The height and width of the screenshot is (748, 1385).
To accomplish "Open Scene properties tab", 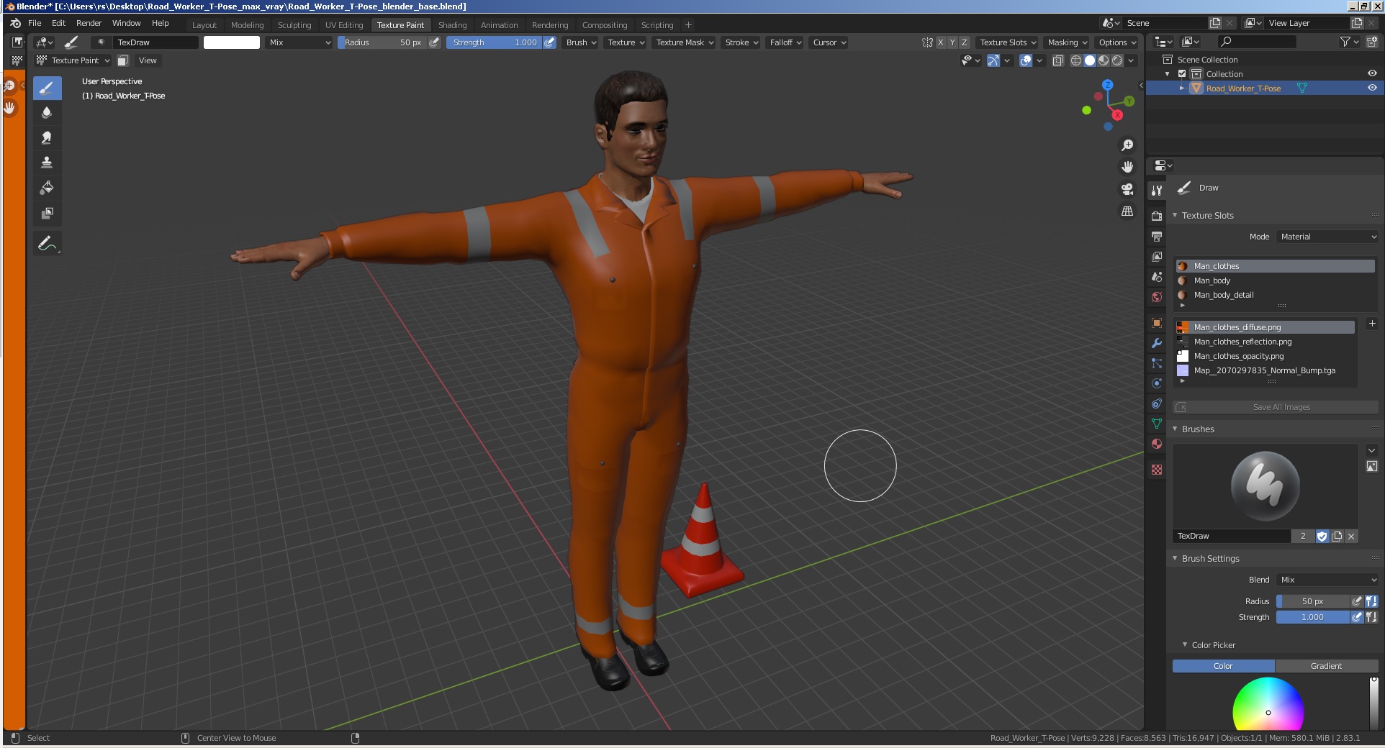I will pyautogui.click(x=1157, y=276).
